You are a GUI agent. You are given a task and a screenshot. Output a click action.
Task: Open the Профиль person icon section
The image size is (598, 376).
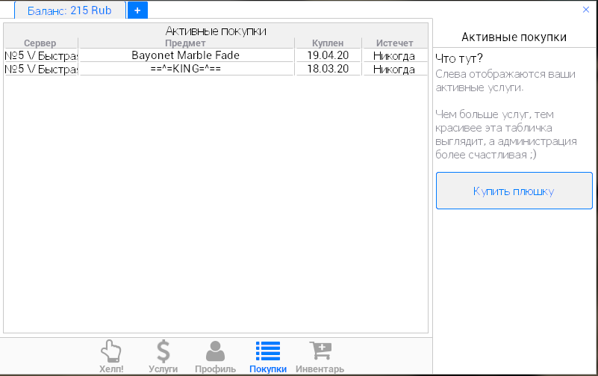(215, 357)
